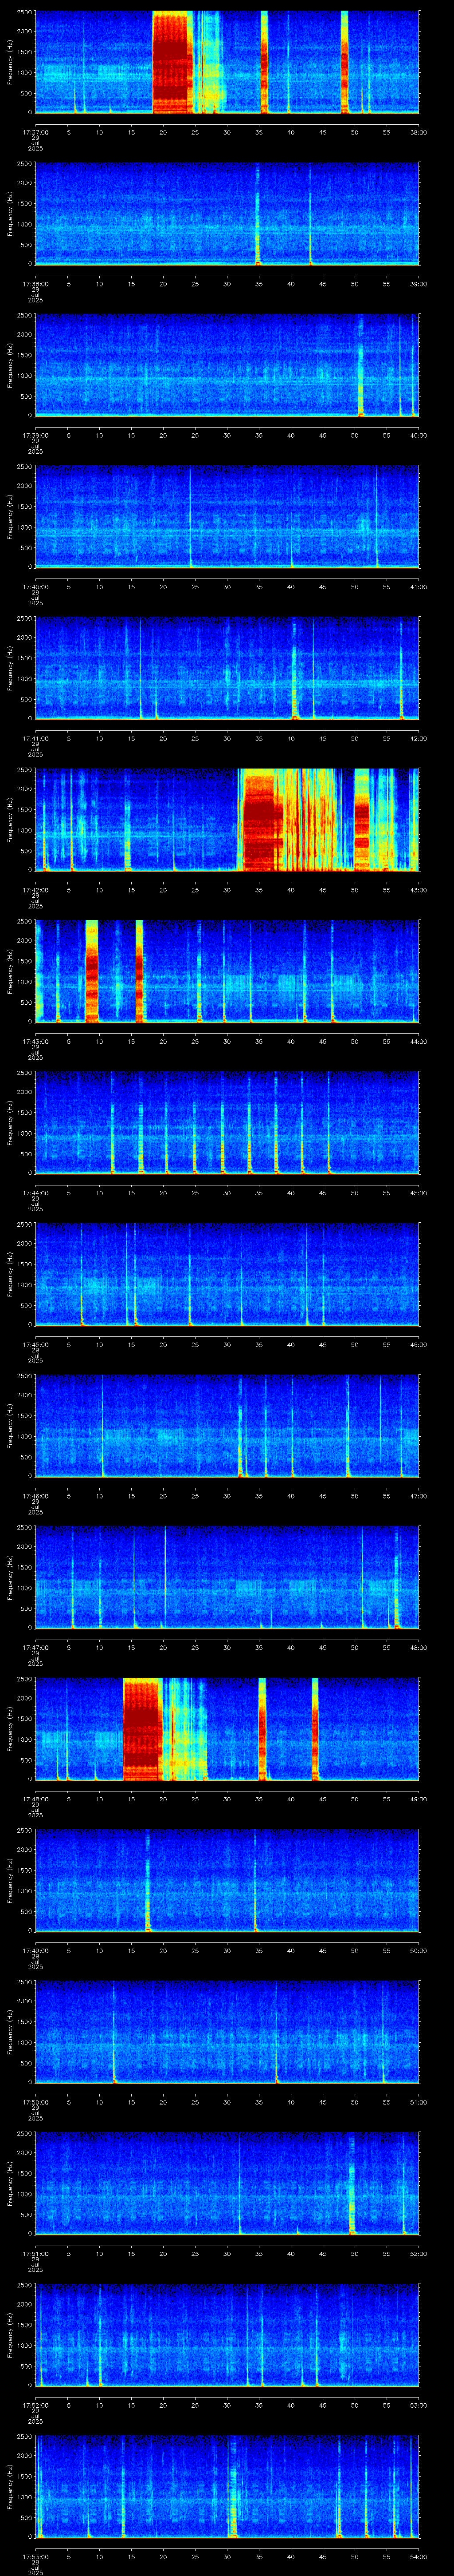Click the 17:42:00 start time label
454x2576 pixels.
(x=35, y=890)
